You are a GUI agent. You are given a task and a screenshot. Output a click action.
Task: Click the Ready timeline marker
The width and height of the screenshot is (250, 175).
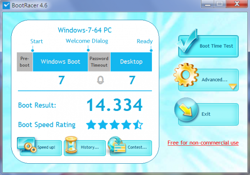[x=151, y=50]
